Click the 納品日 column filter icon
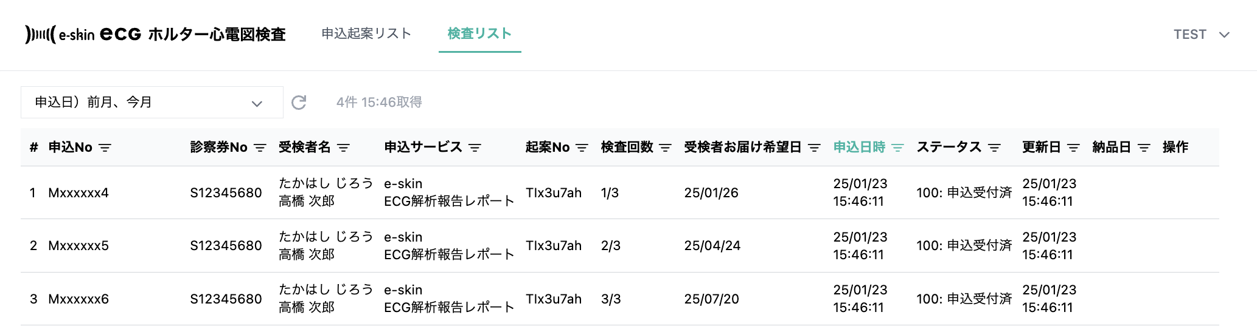1257x329 pixels. 1144,148
